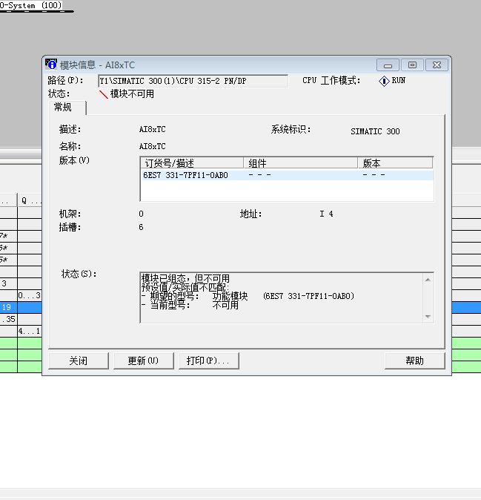Click the 更新(U) button
Screen dimensions: 481x500
143,361
